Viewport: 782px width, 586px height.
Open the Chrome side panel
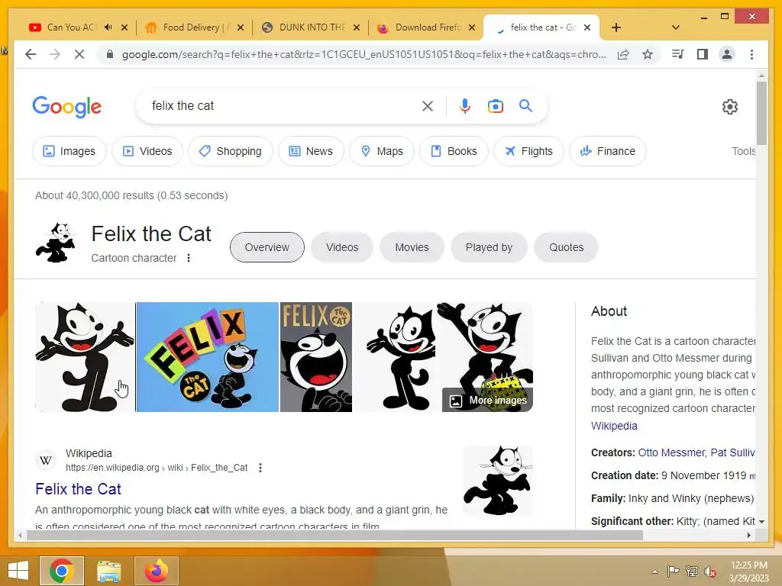tap(703, 54)
